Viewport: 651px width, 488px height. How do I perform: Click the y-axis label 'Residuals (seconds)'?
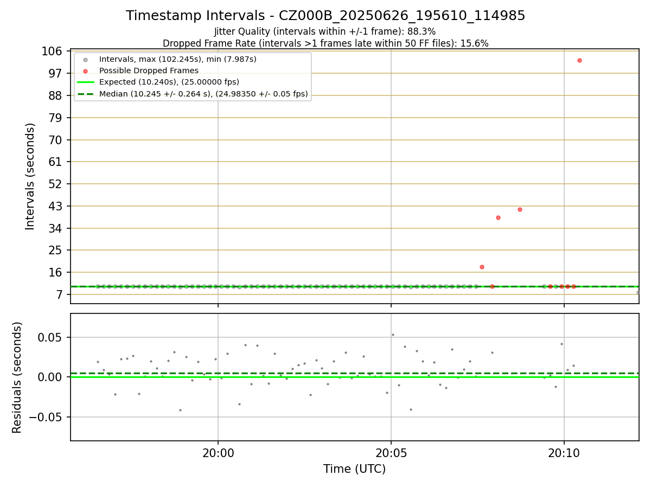(17, 377)
